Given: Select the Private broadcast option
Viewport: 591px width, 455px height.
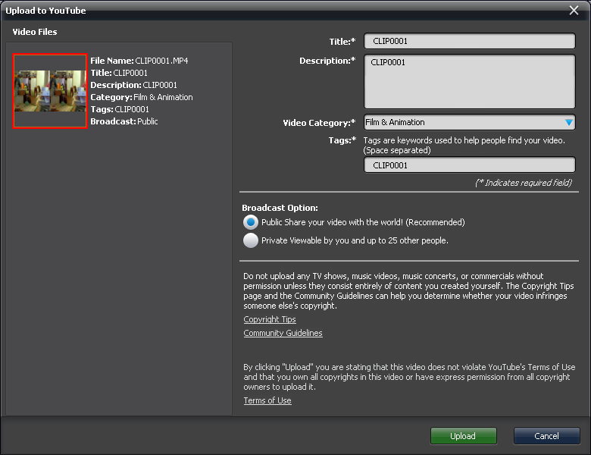Looking at the screenshot, I should pos(251,240).
